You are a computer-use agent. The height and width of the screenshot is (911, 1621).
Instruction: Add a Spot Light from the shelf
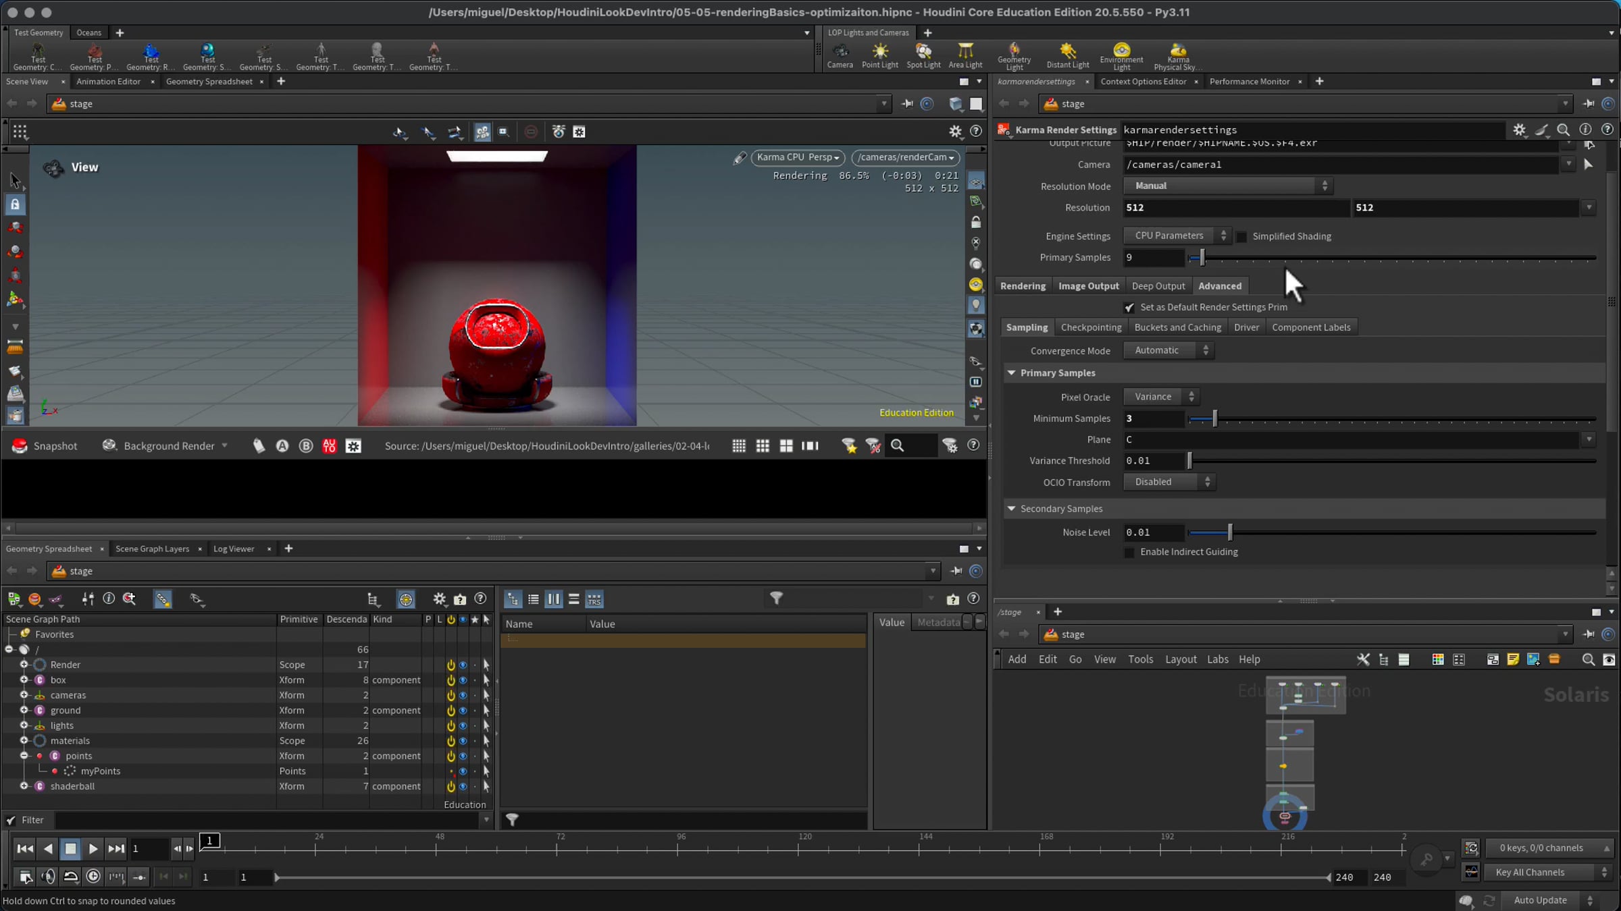(923, 55)
